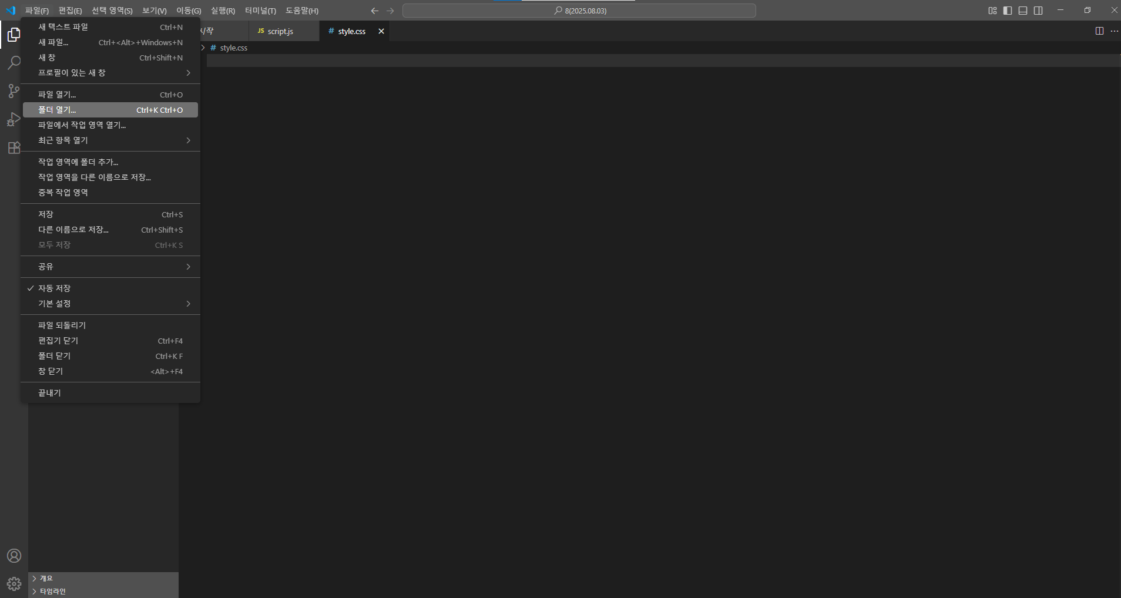Open the Run and Debug view icon

[x=14, y=119]
